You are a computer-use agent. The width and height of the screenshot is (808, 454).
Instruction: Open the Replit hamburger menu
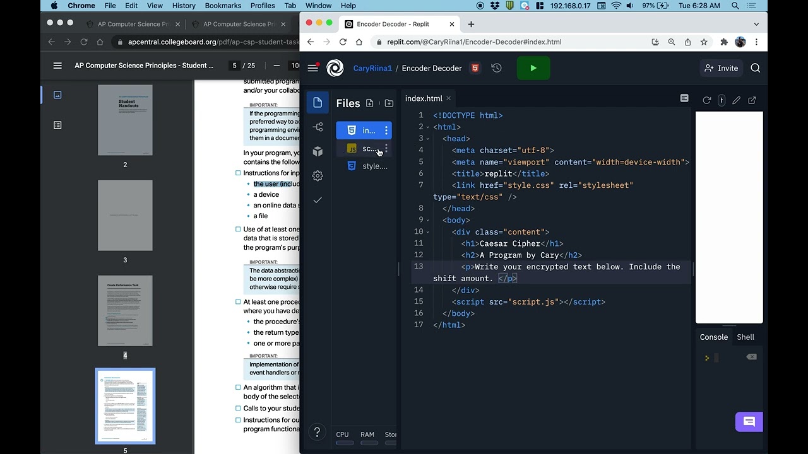pos(313,68)
